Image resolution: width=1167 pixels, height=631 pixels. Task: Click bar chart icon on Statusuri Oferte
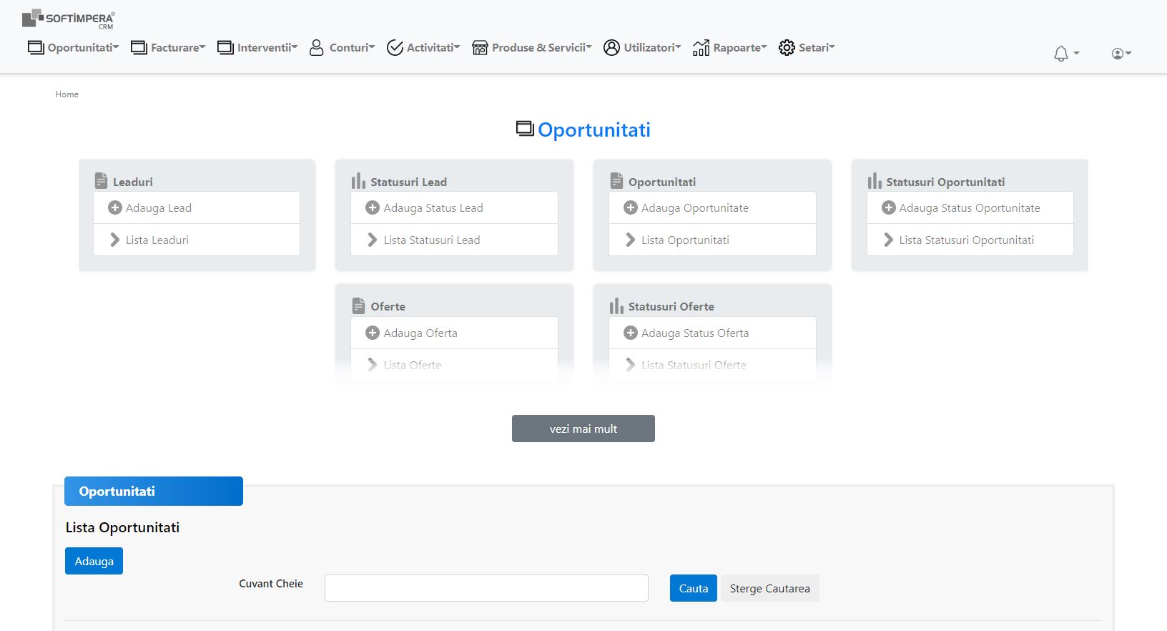[616, 305]
